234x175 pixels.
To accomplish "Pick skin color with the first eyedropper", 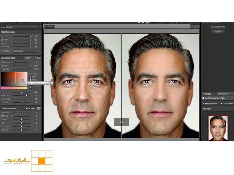I will pos(30,87).
